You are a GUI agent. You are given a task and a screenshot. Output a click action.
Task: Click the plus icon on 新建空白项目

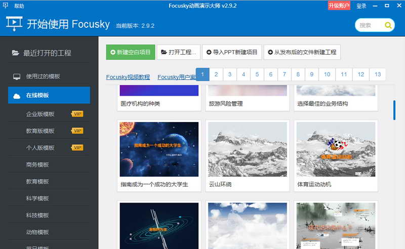[x=113, y=52]
